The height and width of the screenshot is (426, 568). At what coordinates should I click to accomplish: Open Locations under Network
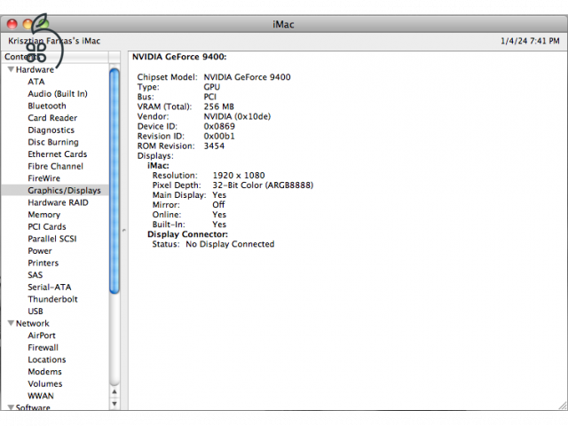[47, 359]
